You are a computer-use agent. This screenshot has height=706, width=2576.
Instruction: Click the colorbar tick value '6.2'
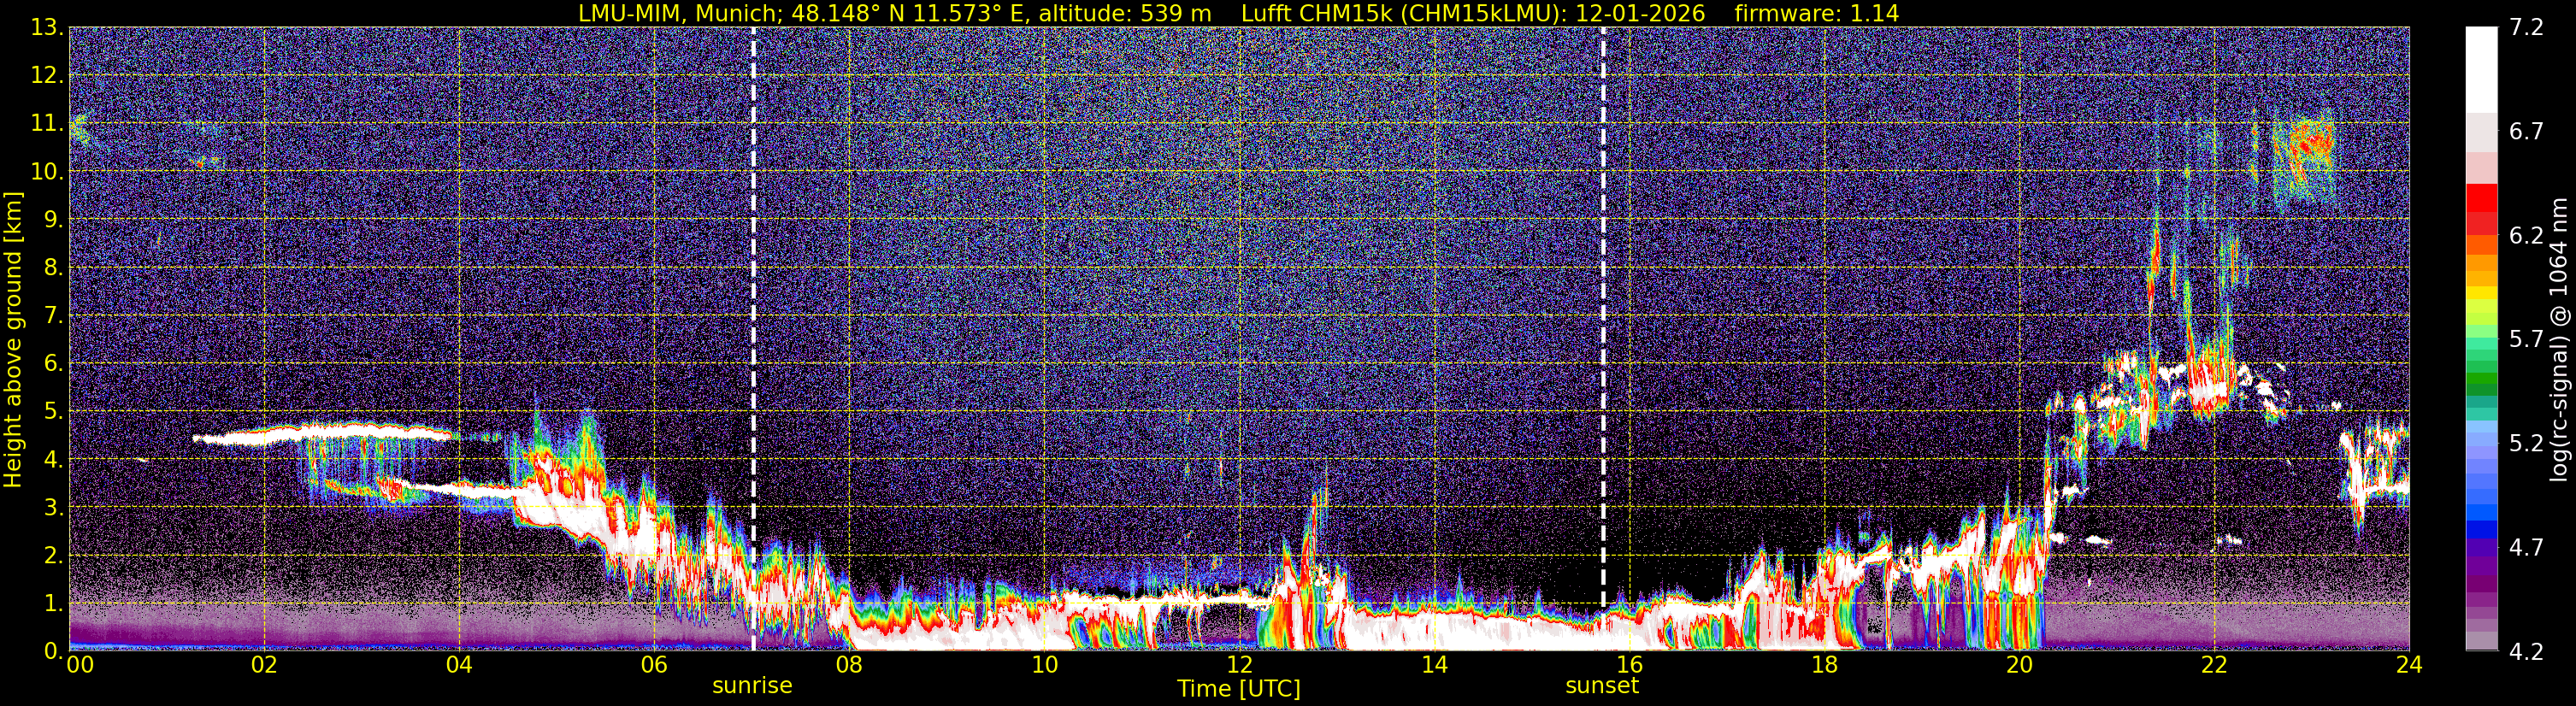(x=2526, y=236)
